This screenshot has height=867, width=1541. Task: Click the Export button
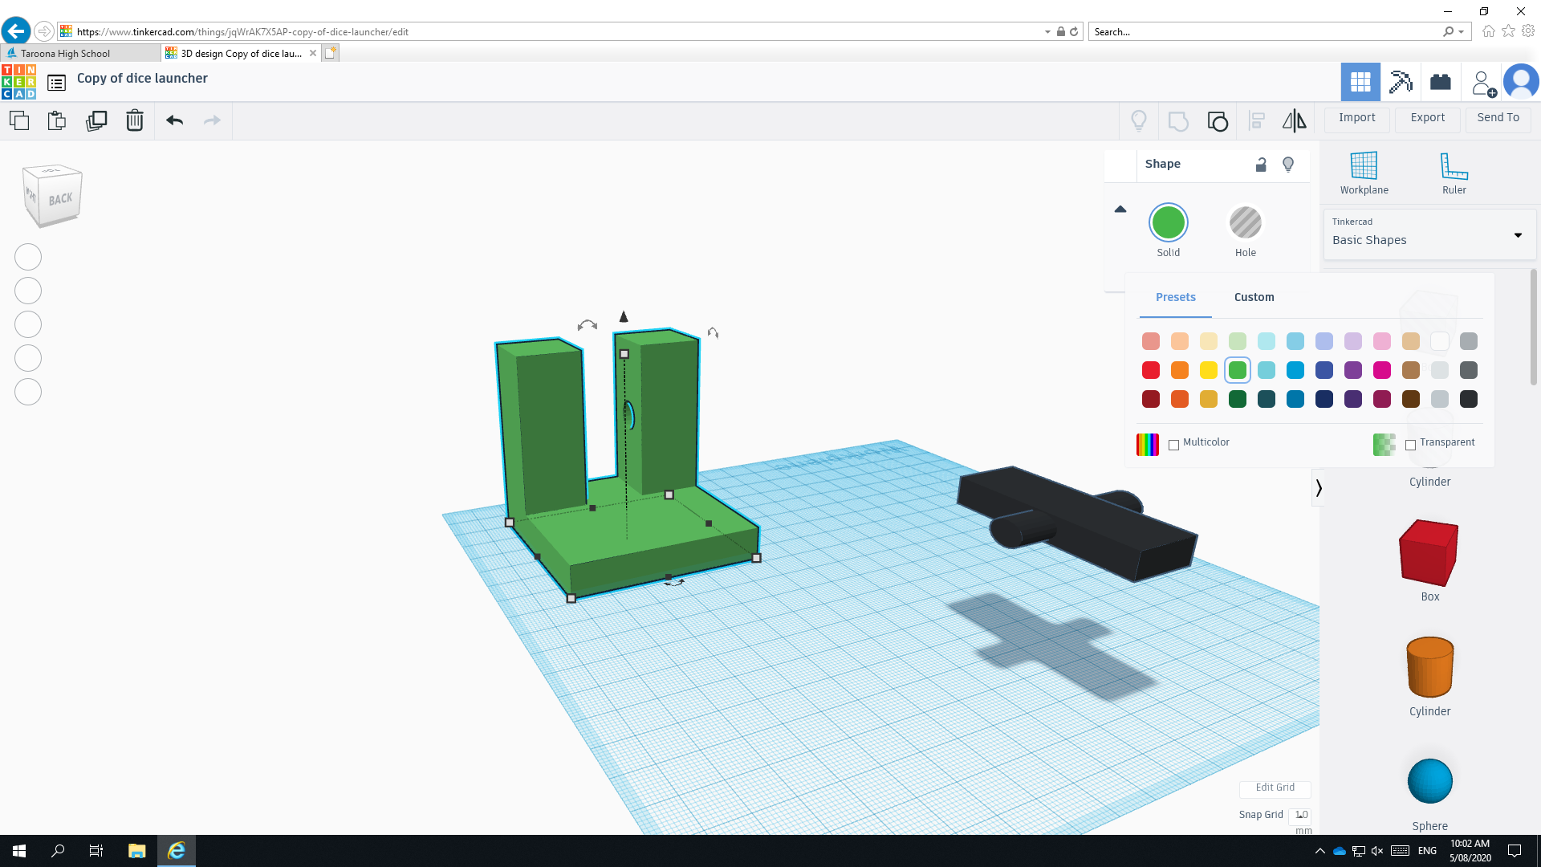1426,118
